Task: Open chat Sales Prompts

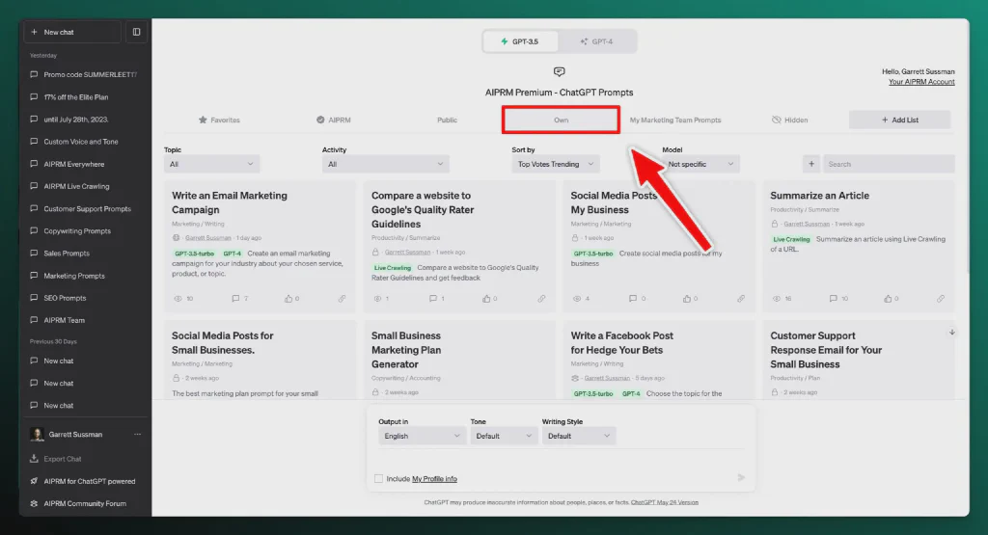Action: pyautogui.click(x=85, y=253)
